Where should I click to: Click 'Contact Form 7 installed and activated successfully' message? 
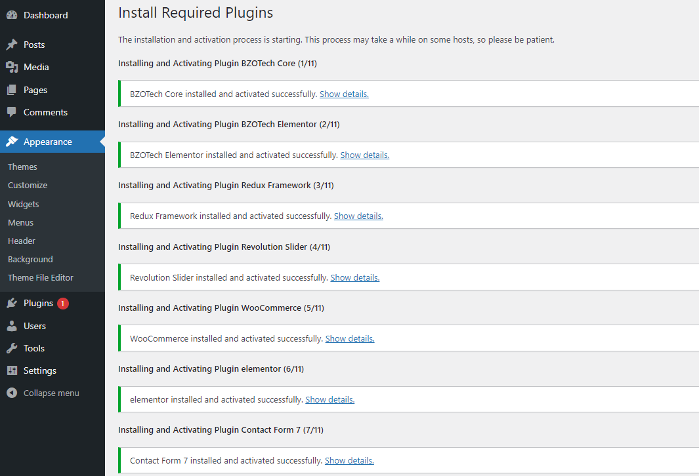tap(226, 460)
